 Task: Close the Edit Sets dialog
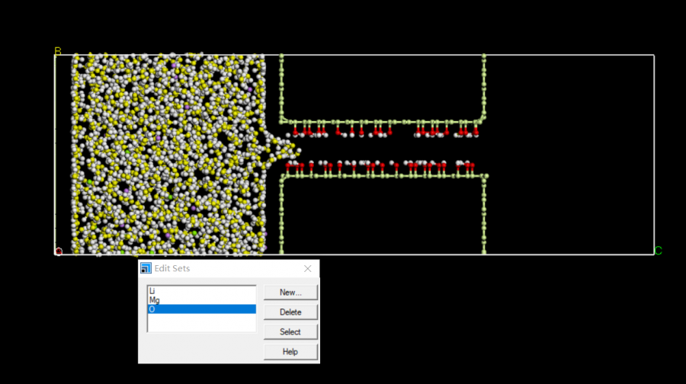[308, 269]
